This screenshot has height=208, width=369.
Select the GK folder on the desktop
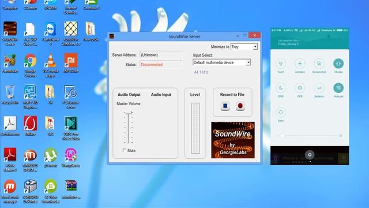coord(50,95)
